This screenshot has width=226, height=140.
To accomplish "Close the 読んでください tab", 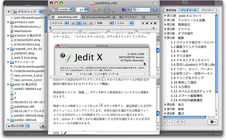I will [114, 17].
